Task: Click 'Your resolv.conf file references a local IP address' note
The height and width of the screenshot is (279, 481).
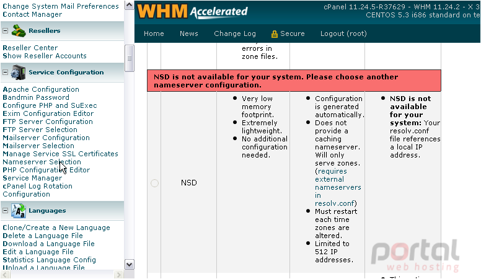Action: [415, 139]
